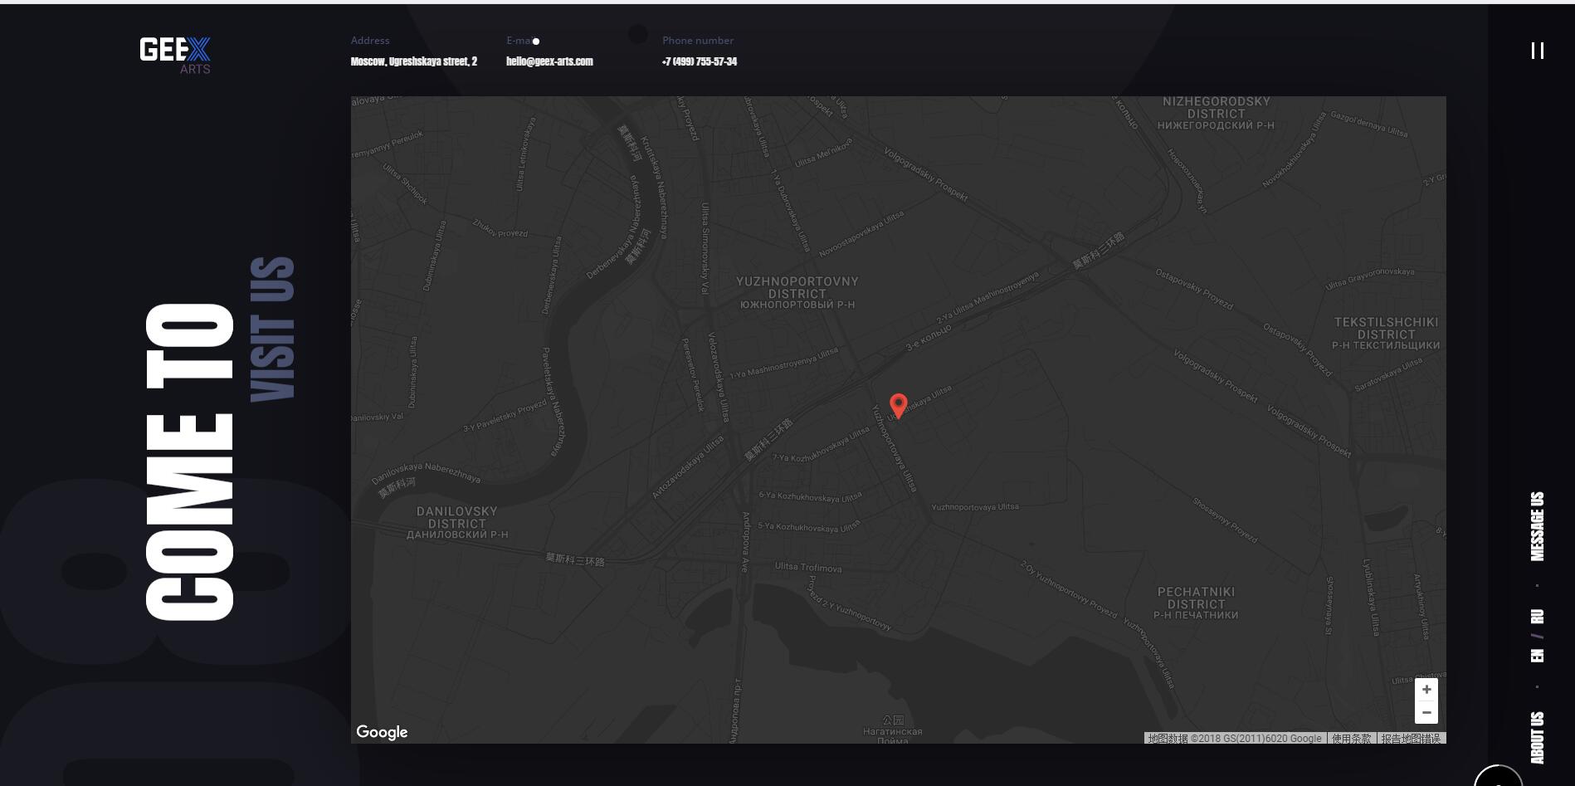Switch language to EN

coord(1538,655)
